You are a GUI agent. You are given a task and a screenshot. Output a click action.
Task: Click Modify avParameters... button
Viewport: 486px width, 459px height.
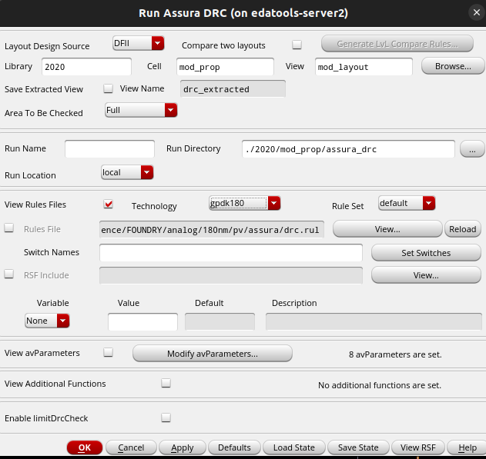point(213,354)
